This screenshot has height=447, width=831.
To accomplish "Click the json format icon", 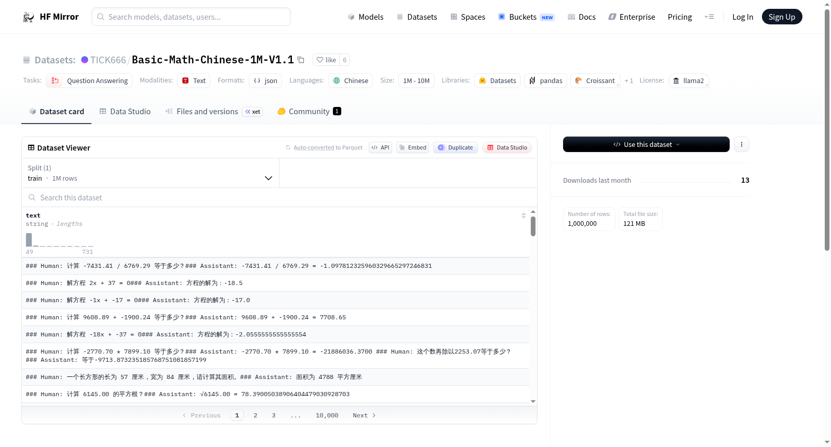I will coord(257,80).
